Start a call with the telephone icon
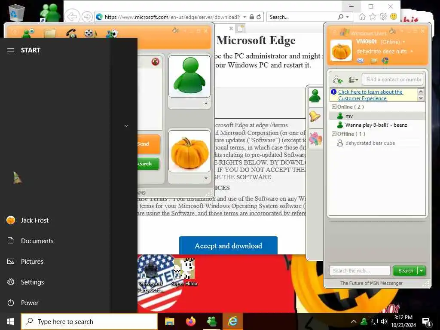Screen dimensions: 440x330 pyautogui.click(x=71, y=33)
